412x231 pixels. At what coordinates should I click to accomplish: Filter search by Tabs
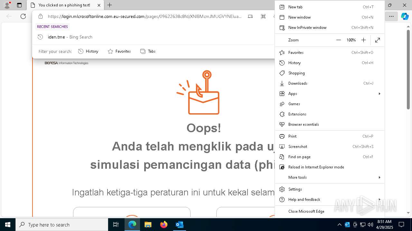pyautogui.click(x=148, y=51)
